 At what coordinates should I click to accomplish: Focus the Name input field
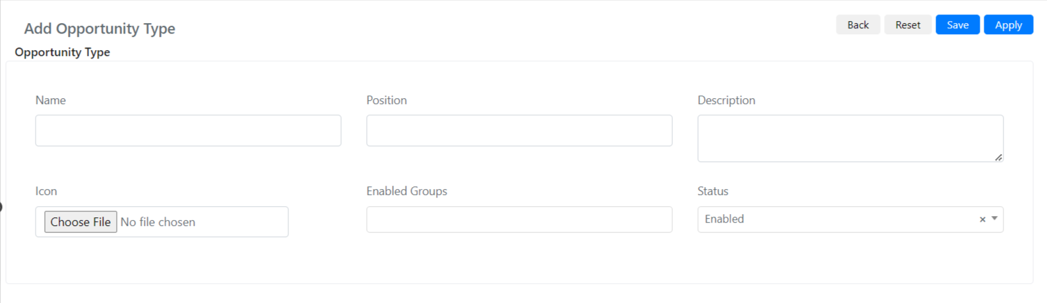[188, 130]
